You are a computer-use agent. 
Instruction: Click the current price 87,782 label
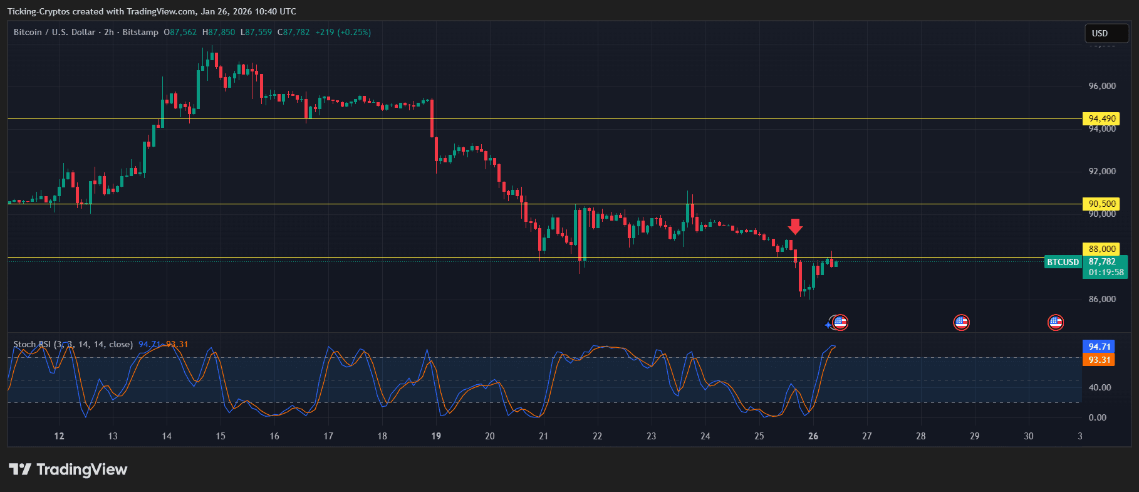(1102, 262)
